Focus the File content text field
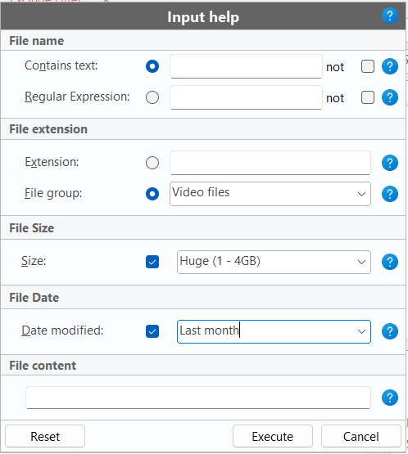408x454 pixels. point(198,398)
